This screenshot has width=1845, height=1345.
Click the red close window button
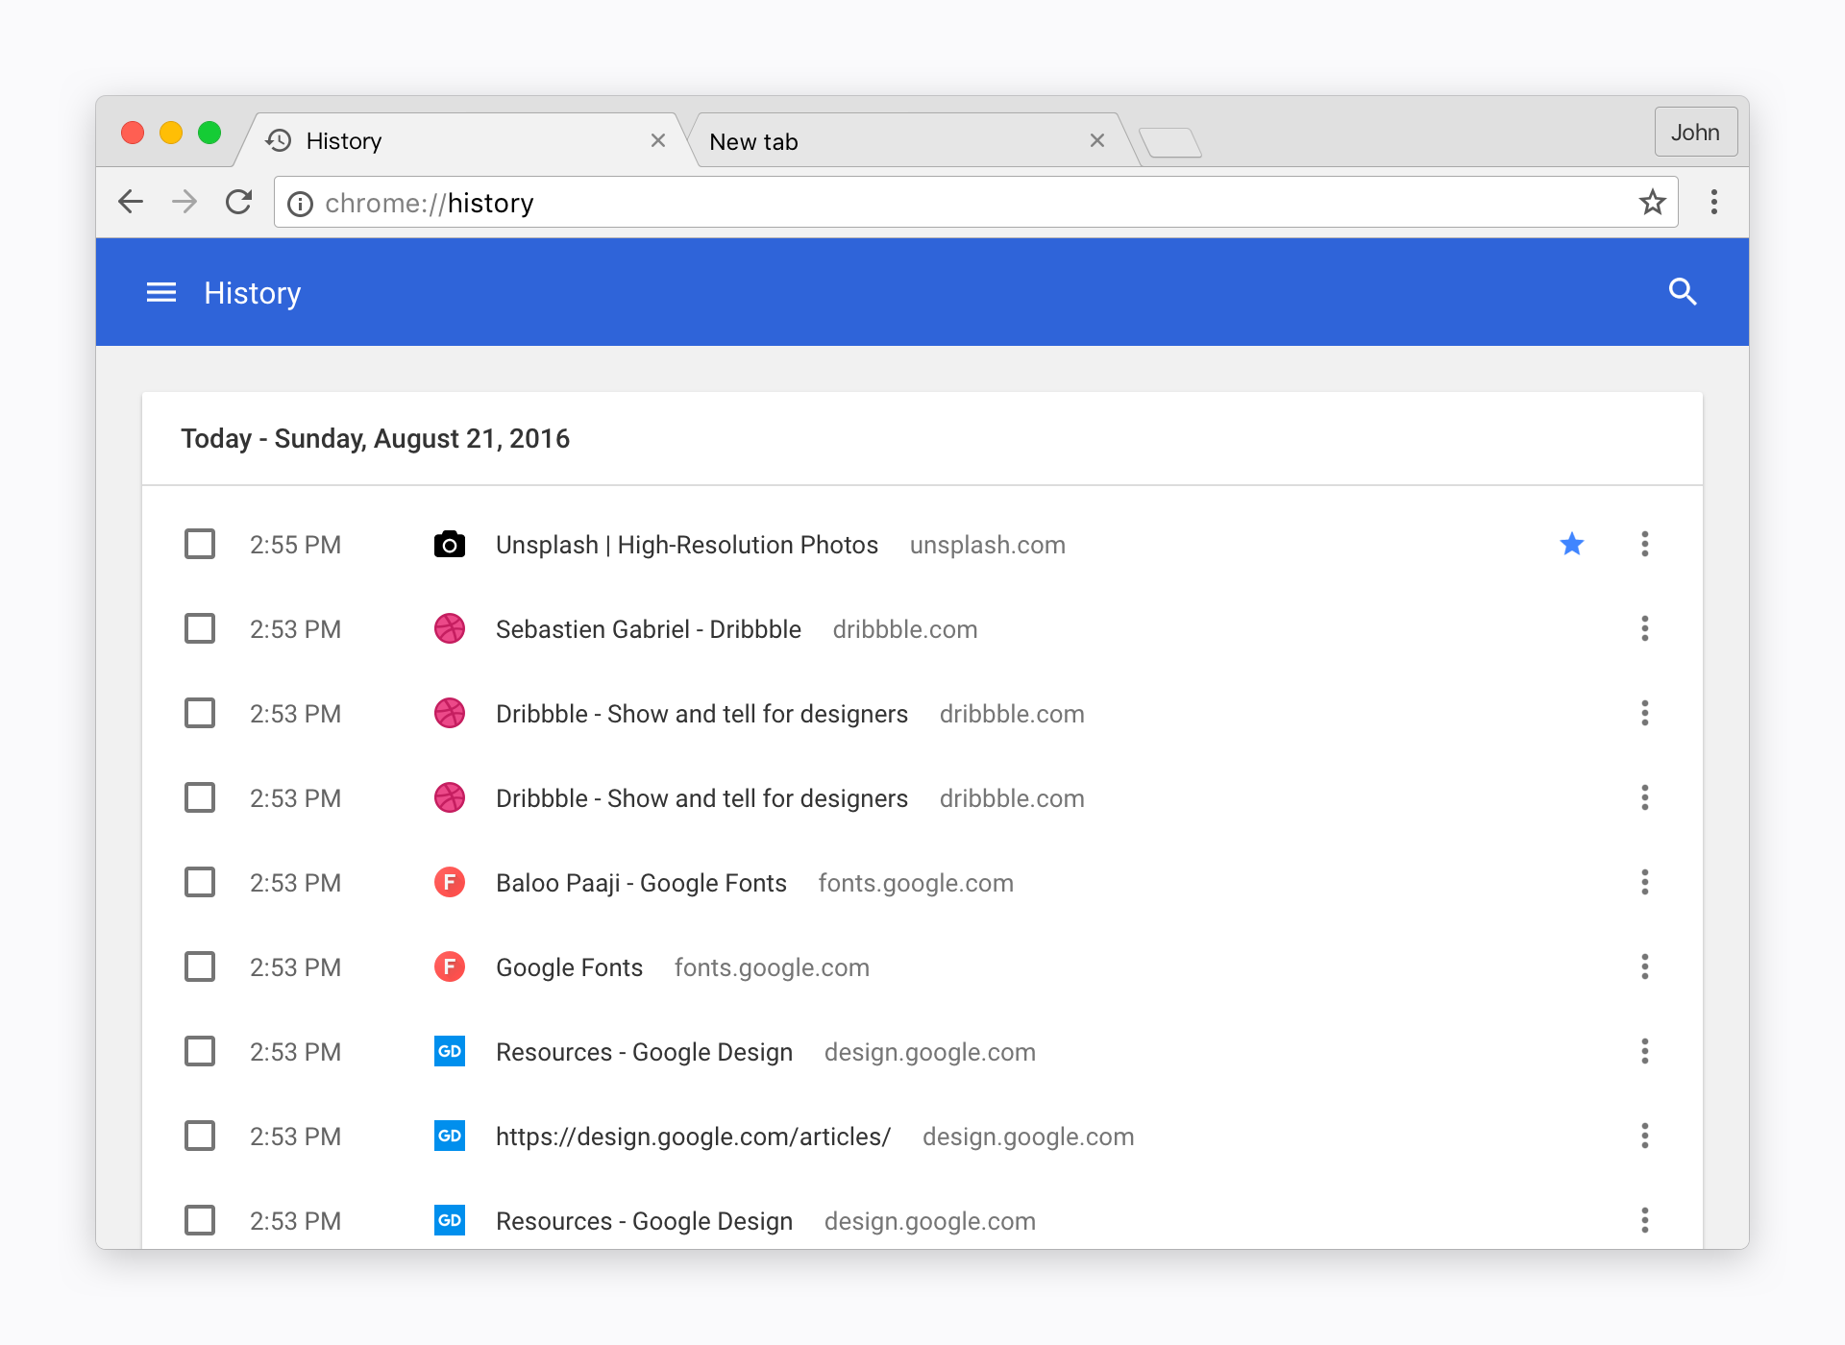pos(133,133)
